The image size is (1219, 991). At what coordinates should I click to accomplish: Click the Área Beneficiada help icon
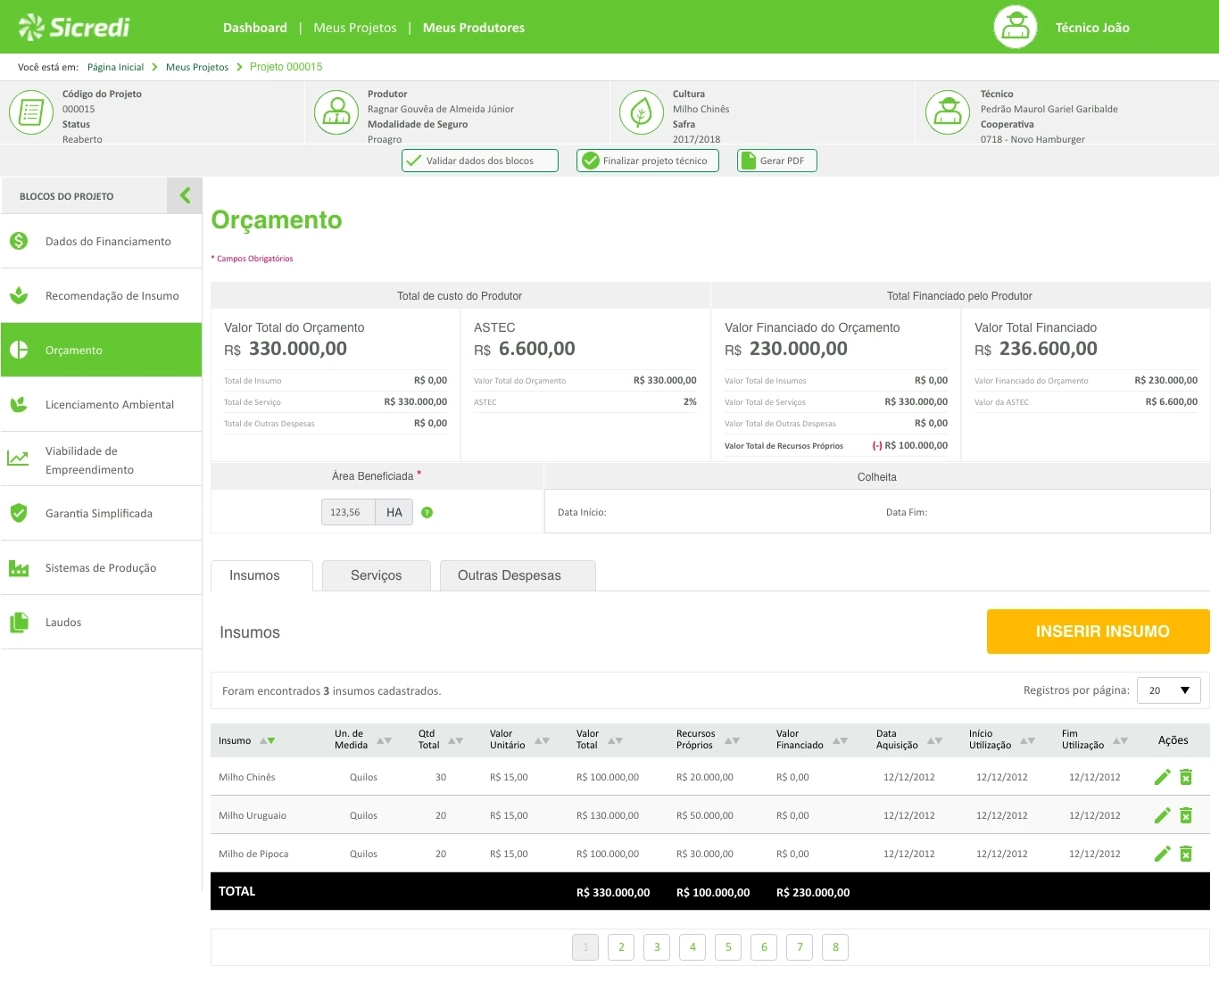(x=427, y=512)
